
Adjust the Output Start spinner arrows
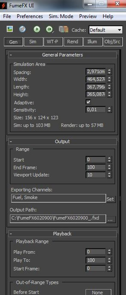coord(109,160)
